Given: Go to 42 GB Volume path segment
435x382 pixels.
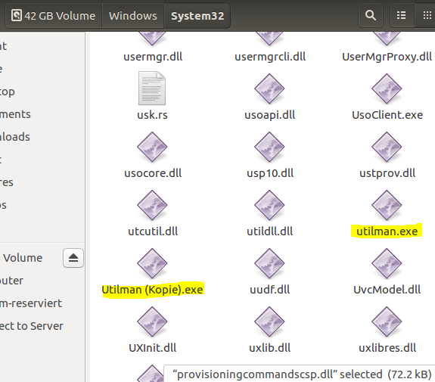Looking at the screenshot, I should coord(54,16).
